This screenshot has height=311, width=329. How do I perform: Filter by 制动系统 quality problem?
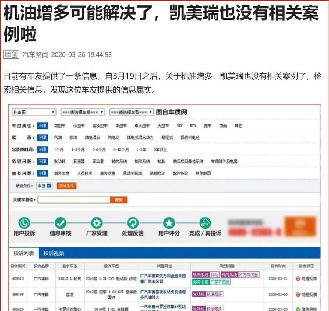point(142,162)
